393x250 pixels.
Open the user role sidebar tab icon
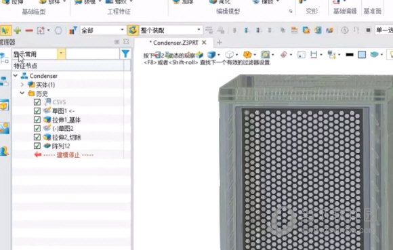5,151
